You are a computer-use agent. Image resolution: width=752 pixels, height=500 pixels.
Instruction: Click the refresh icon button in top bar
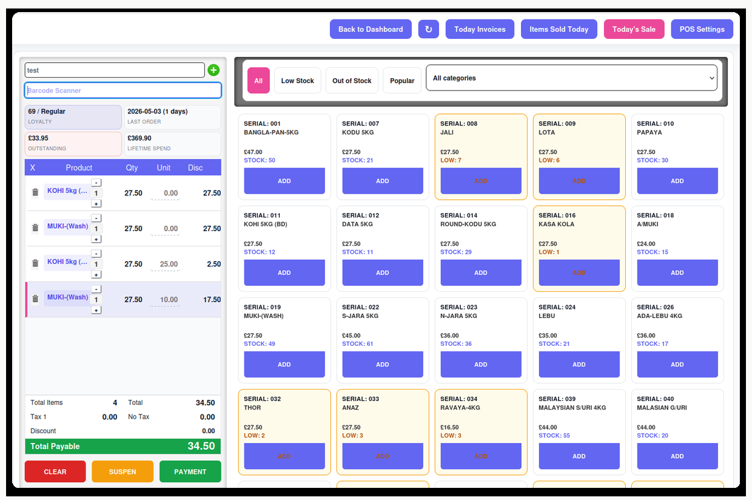click(429, 29)
